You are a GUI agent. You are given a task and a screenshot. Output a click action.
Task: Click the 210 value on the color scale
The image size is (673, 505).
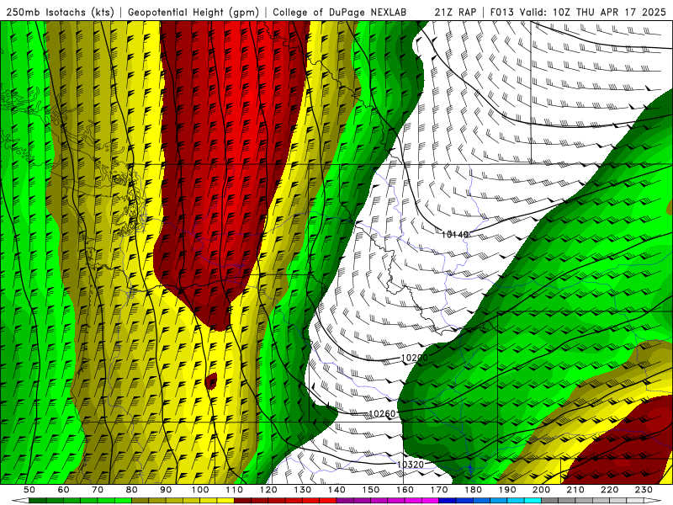click(x=575, y=490)
